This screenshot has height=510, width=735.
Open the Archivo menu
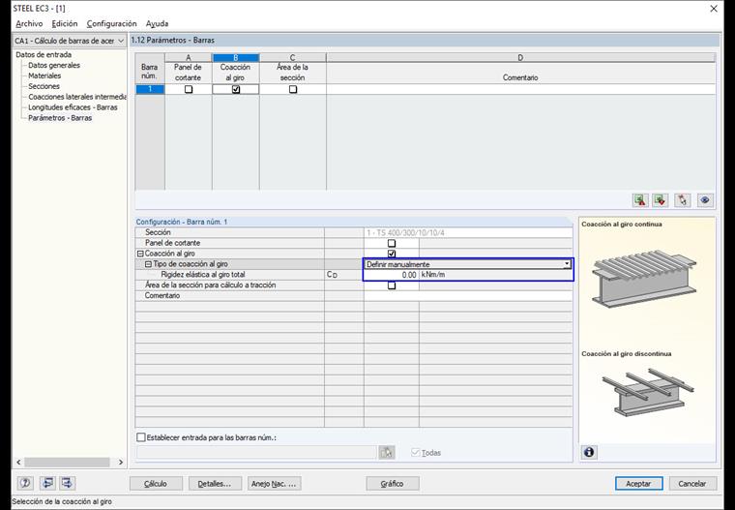tap(29, 23)
